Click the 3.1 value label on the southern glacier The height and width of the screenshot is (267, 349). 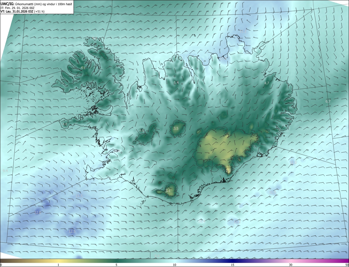tap(168, 191)
